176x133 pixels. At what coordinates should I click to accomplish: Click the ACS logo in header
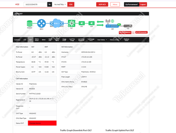tap(17, 4)
